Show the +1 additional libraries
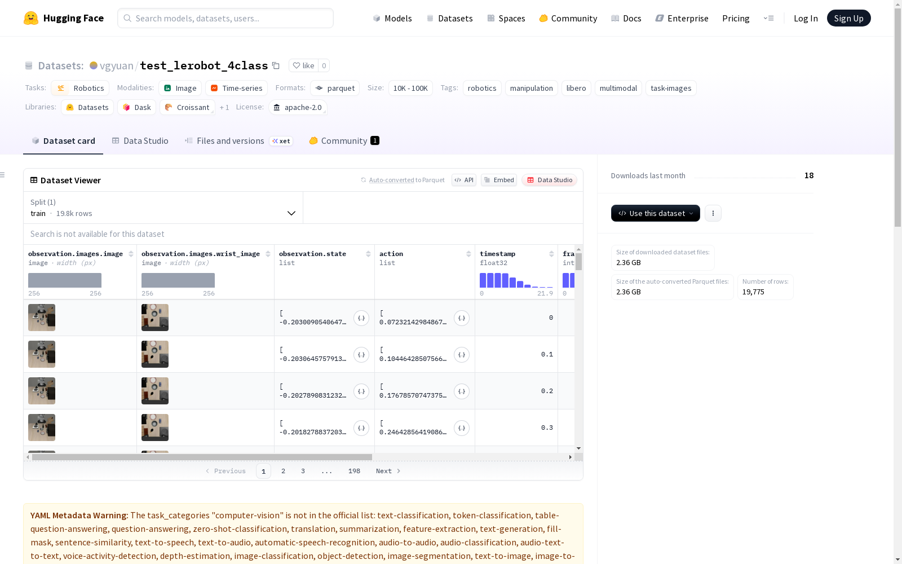 pos(224,107)
